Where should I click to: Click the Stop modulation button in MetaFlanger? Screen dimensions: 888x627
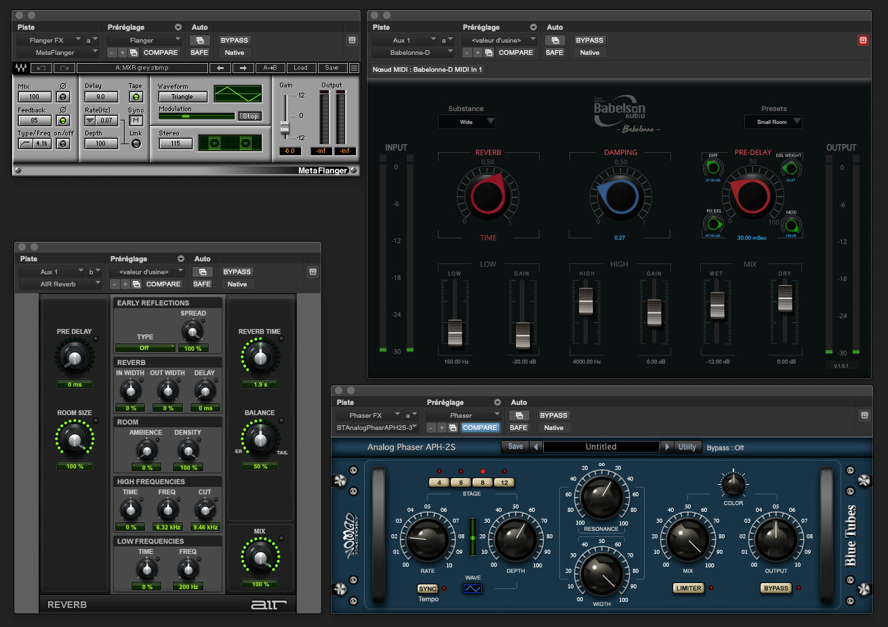251,116
